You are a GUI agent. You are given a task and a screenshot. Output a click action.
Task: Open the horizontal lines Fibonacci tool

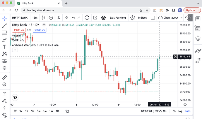coord(4,33)
